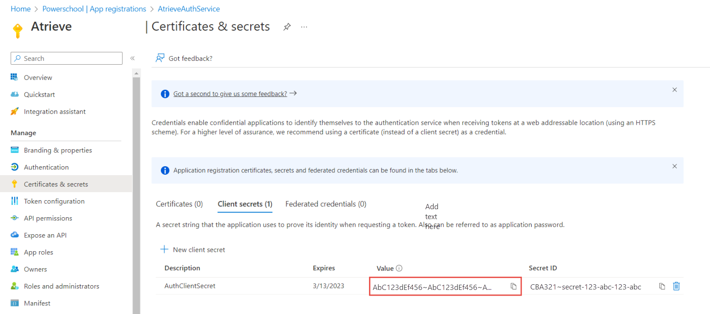Open the more options ellipsis menu
The height and width of the screenshot is (314, 710).
coord(304,27)
